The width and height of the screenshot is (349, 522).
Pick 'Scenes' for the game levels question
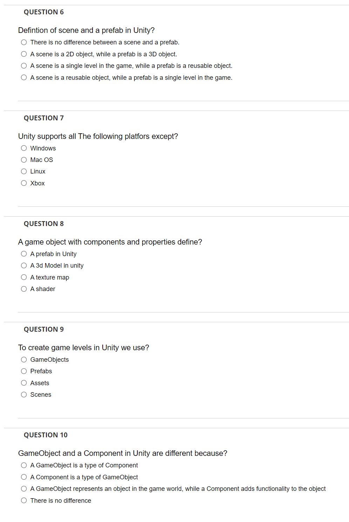[x=24, y=394]
